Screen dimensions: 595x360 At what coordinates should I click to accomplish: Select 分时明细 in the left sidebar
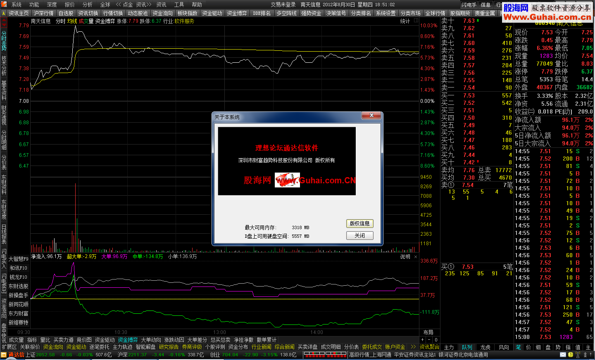[x=4, y=140]
